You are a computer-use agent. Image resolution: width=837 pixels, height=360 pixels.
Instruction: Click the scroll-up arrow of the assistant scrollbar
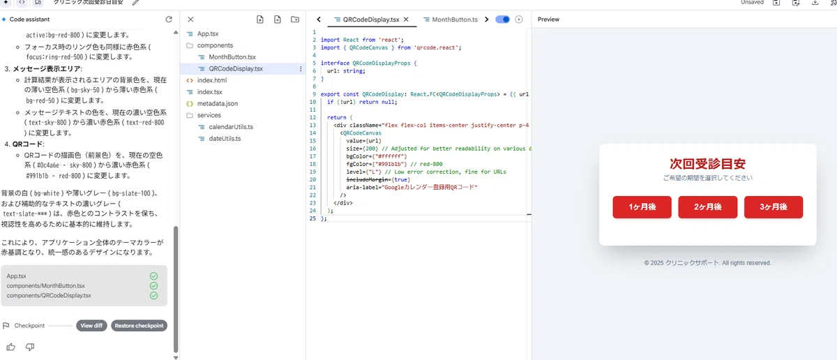click(x=176, y=31)
